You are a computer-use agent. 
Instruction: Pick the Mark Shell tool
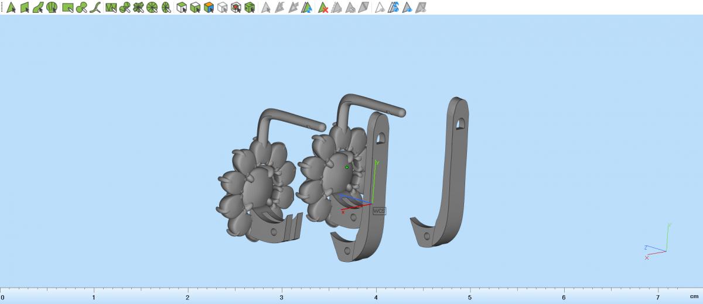click(x=52, y=8)
